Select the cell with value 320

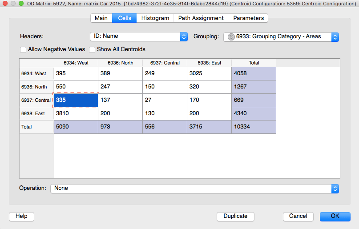[x=209, y=87]
